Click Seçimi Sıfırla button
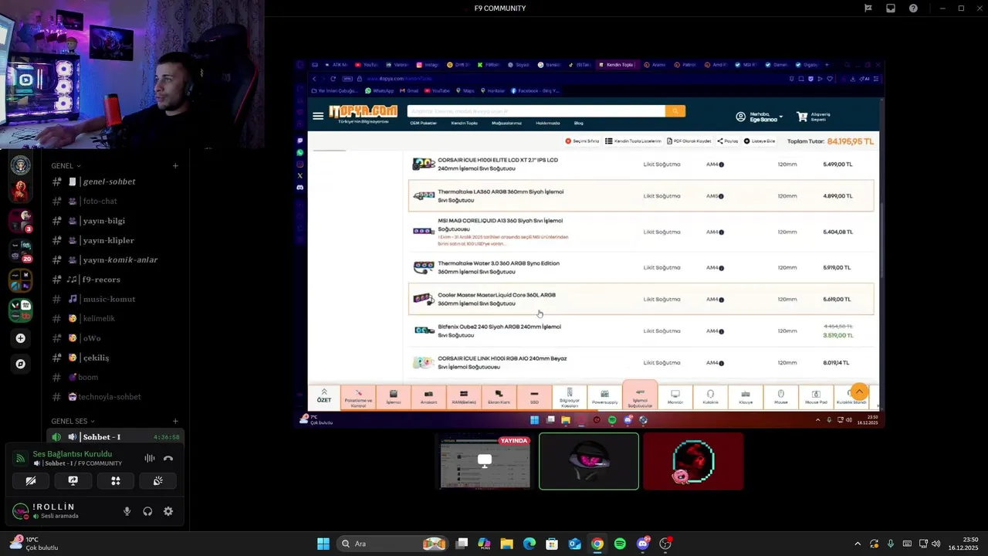The height and width of the screenshot is (556, 988). pyautogui.click(x=582, y=141)
